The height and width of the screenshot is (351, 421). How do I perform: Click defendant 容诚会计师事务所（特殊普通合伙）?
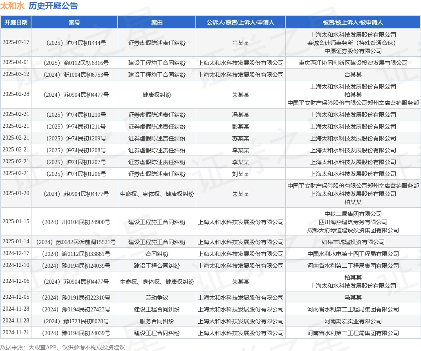click(x=353, y=43)
